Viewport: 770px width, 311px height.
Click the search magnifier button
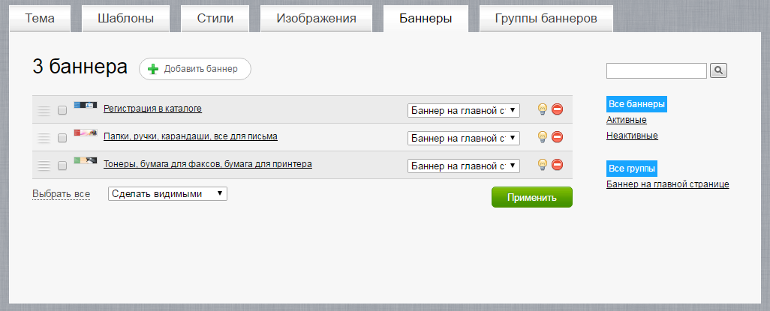(718, 70)
